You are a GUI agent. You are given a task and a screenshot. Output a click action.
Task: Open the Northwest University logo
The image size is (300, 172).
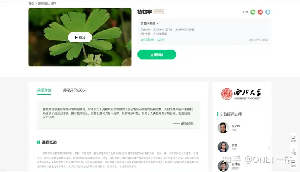241,94
